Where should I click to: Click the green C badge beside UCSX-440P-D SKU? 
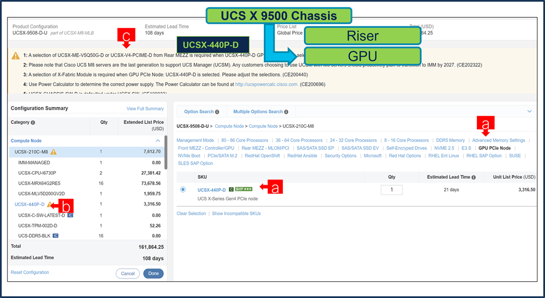pyautogui.click(x=230, y=189)
